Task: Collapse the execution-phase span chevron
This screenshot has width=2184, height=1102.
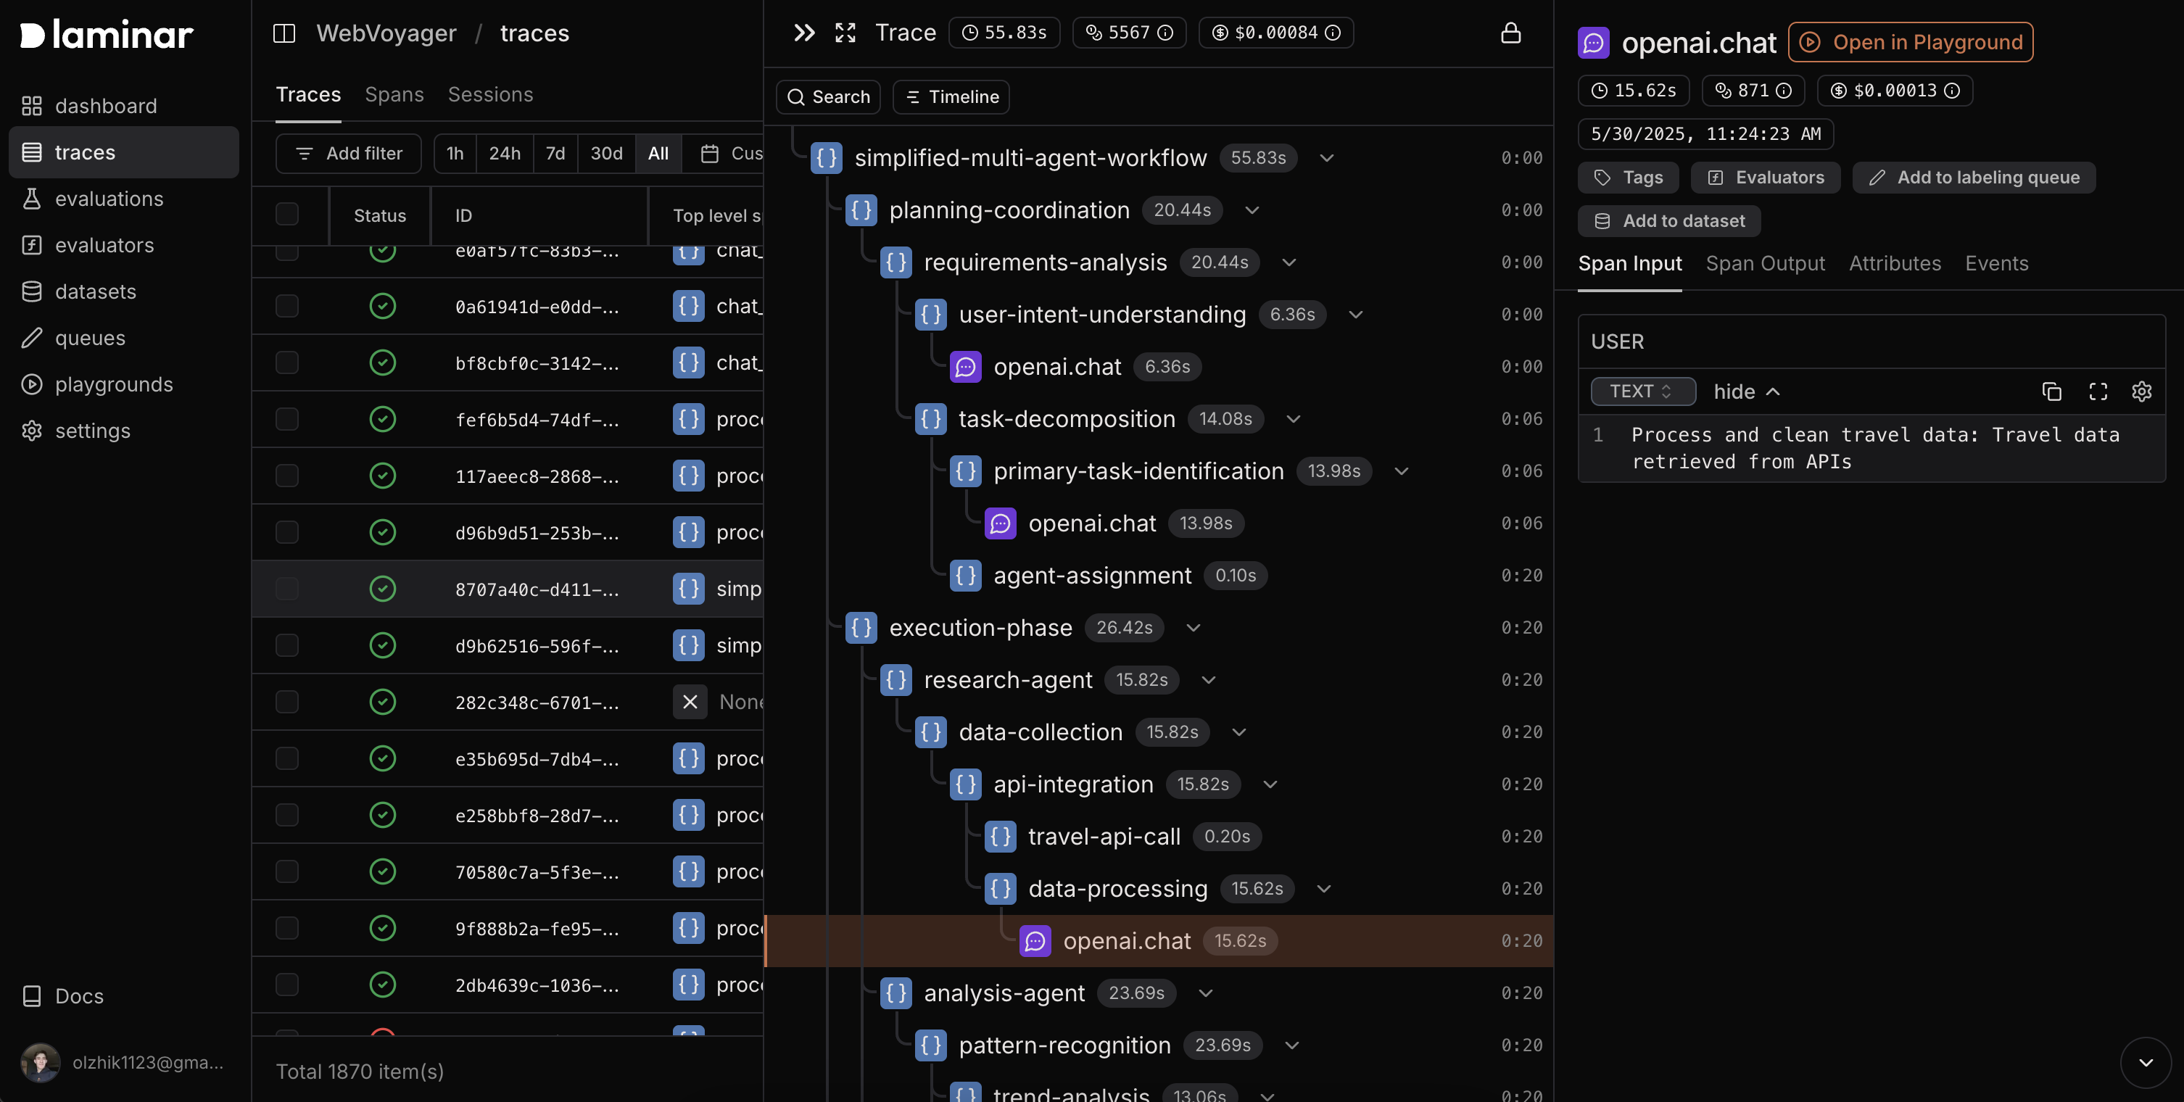Action: pos(1193,627)
